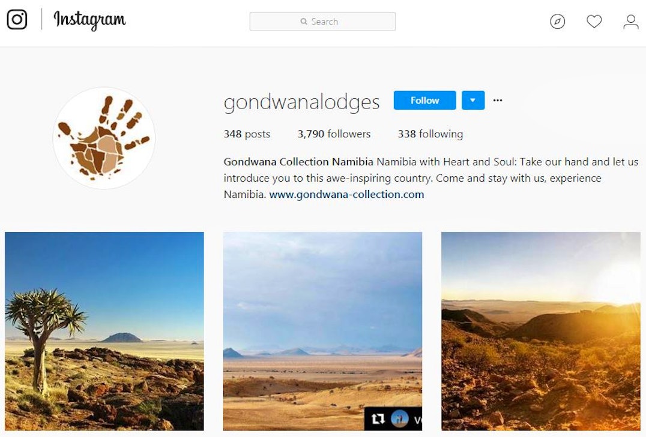Open the desert plain photo post
Viewport: 646px width, 437px height.
[x=322, y=331]
